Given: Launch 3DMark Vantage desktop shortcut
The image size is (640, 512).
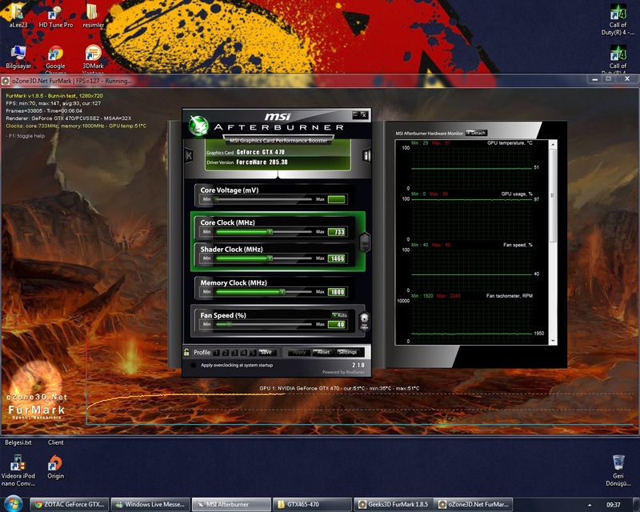Looking at the screenshot, I should point(93,57).
